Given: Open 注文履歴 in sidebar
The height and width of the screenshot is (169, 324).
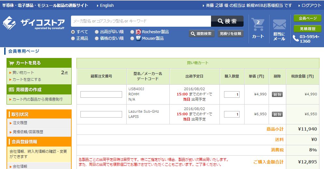Looking at the screenshot, I should tap(20, 123).
